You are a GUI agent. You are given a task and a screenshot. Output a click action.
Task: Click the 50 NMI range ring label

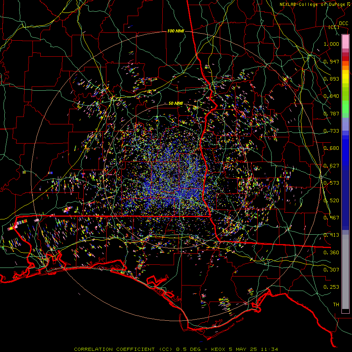[x=176, y=104]
